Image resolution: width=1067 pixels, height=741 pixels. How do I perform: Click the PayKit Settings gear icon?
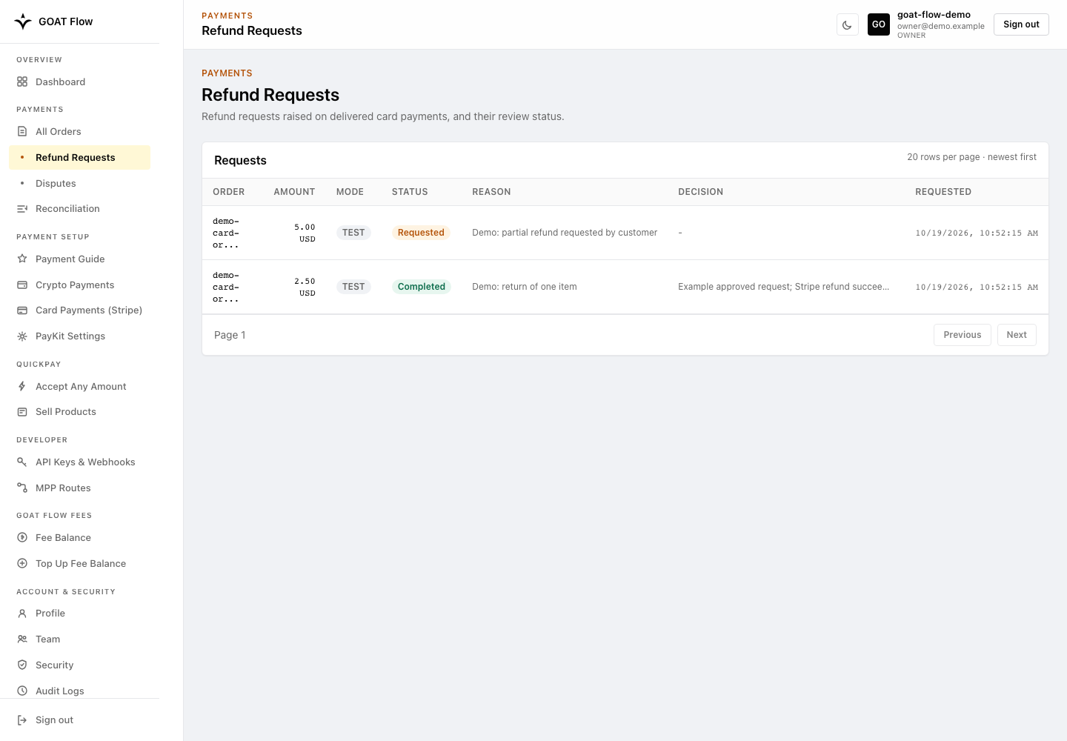(x=22, y=336)
